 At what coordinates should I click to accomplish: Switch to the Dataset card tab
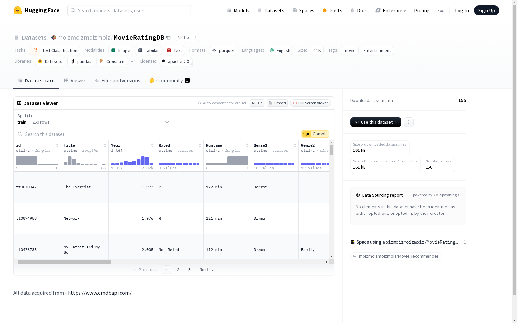[36, 81]
